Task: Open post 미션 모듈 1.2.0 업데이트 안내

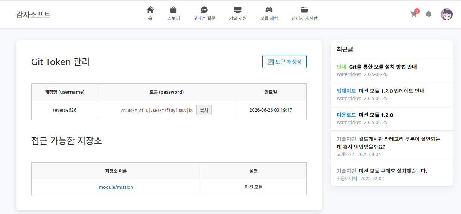Action: point(392,91)
